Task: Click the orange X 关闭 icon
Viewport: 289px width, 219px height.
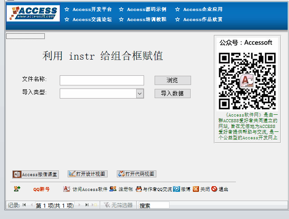Action: click(196, 189)
